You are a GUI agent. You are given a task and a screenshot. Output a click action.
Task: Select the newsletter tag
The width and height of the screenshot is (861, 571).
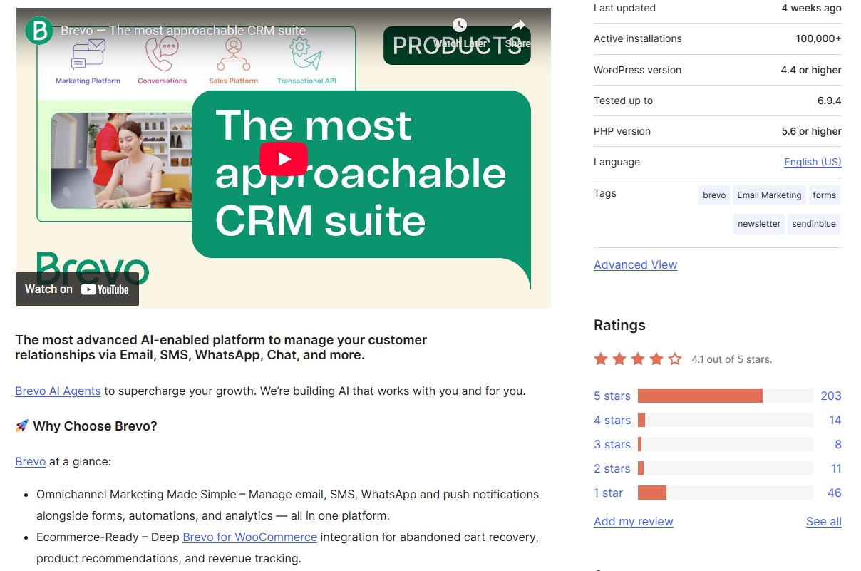pos(758,223)
